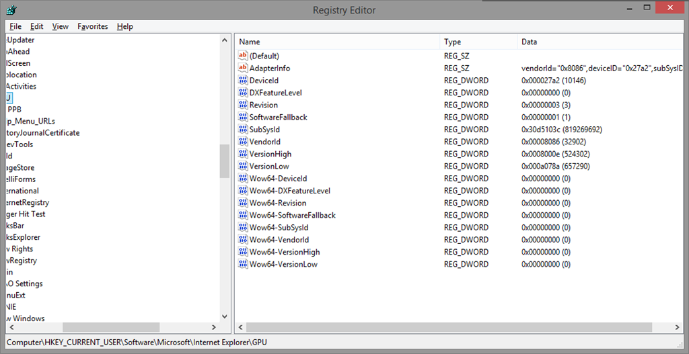
Task: Click the Wow64-VersionLow DWORD icon
Action: [x=243, y=265]
